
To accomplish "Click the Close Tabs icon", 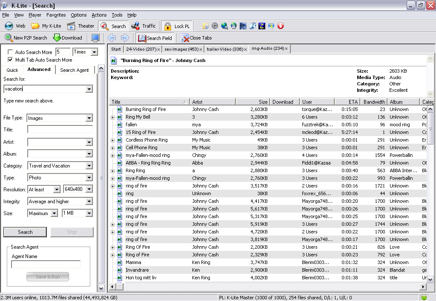I will 185,38.
